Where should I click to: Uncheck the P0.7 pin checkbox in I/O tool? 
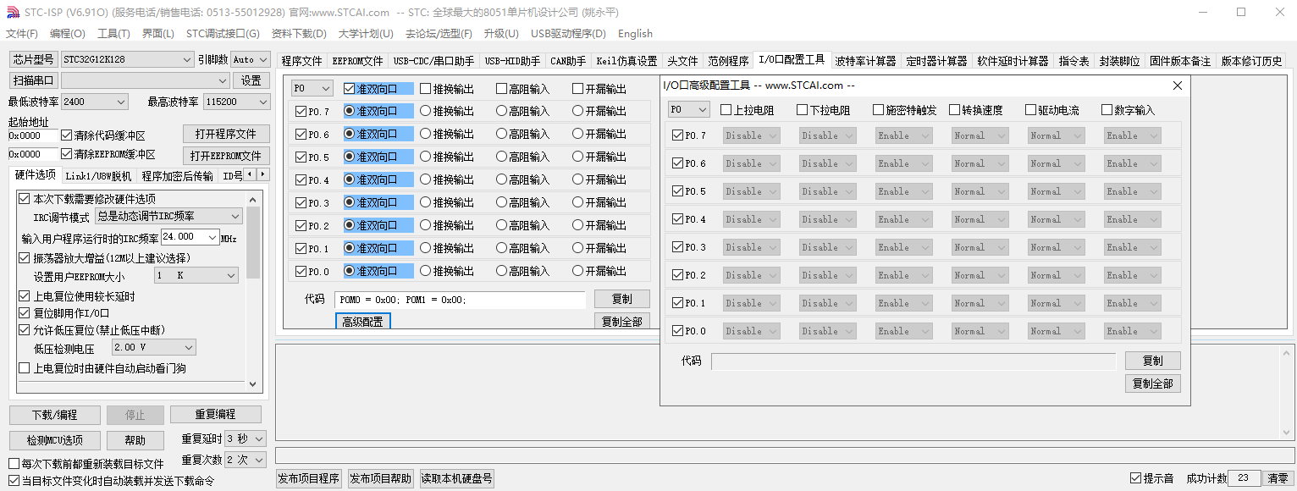[301, 111]
